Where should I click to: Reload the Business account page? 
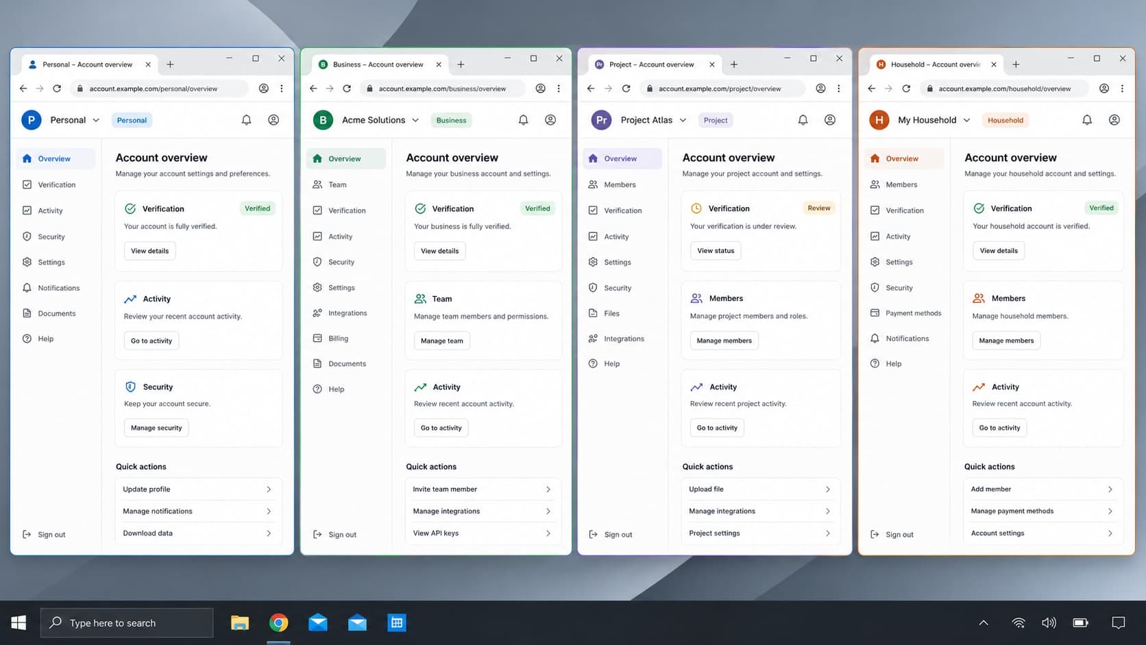(x=347, y=88)
